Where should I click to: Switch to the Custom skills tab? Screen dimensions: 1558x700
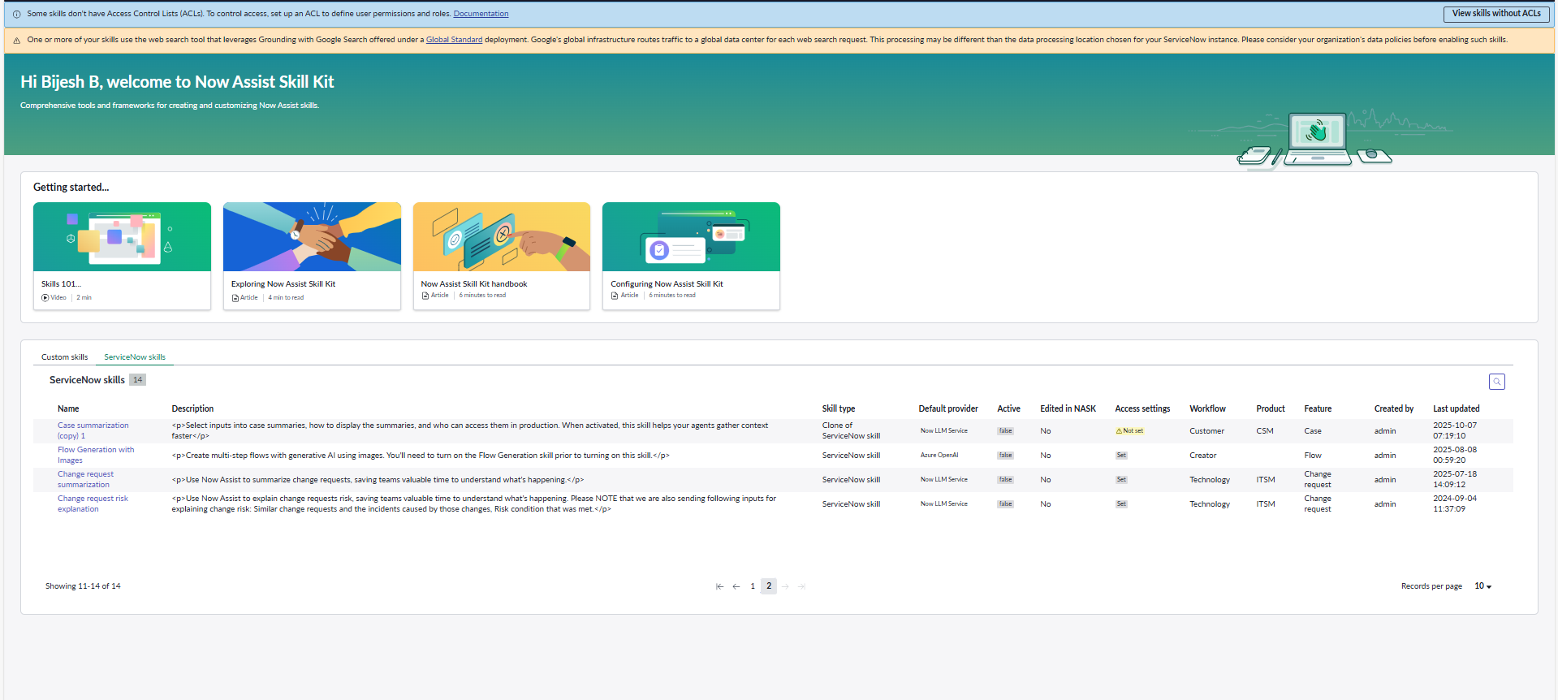tap(65, 357)
